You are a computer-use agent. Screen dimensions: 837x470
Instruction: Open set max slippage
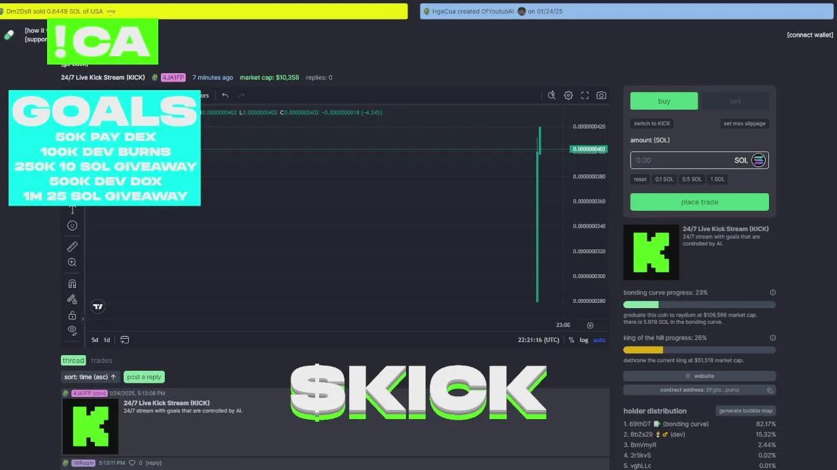[744, 123]
